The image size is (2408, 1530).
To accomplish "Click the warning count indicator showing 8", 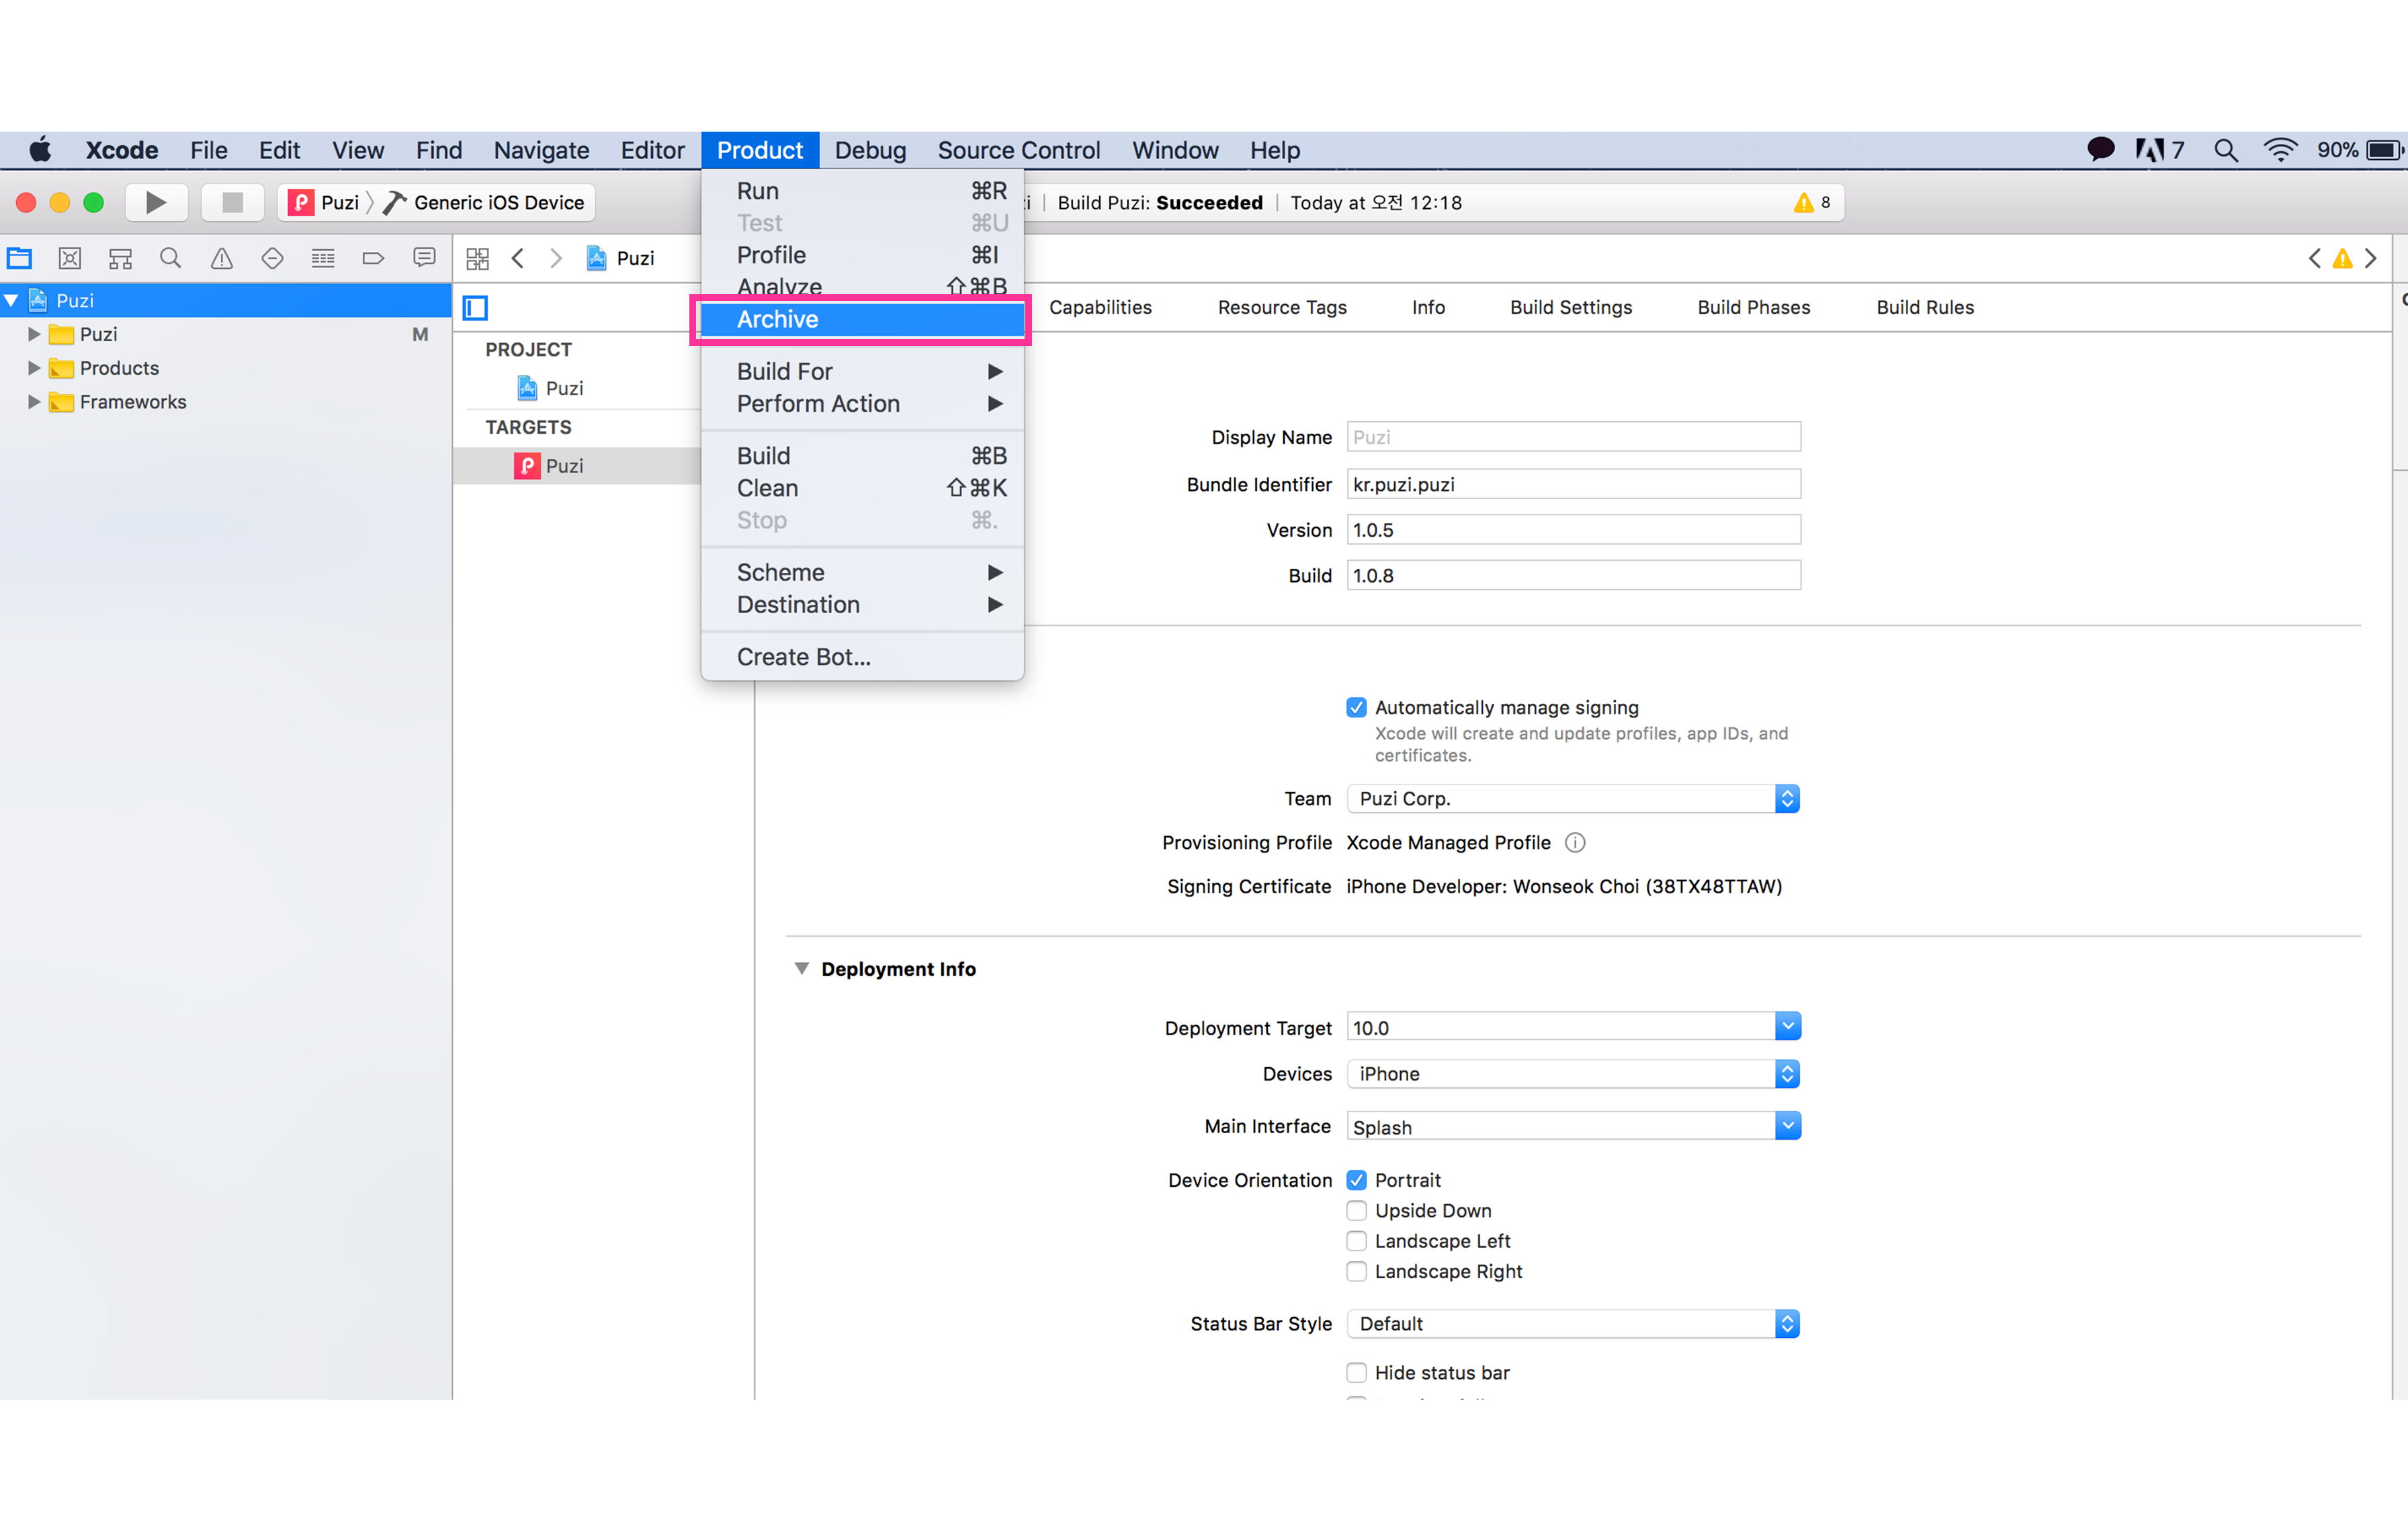I will (x=1812, y=203).
